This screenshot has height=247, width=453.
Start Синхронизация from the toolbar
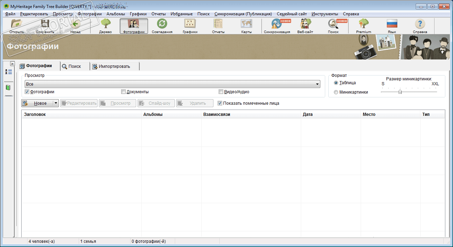277,26
